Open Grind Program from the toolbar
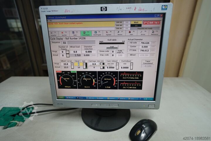Viewport: 211px width, 141px height. [x=97, y=33]
